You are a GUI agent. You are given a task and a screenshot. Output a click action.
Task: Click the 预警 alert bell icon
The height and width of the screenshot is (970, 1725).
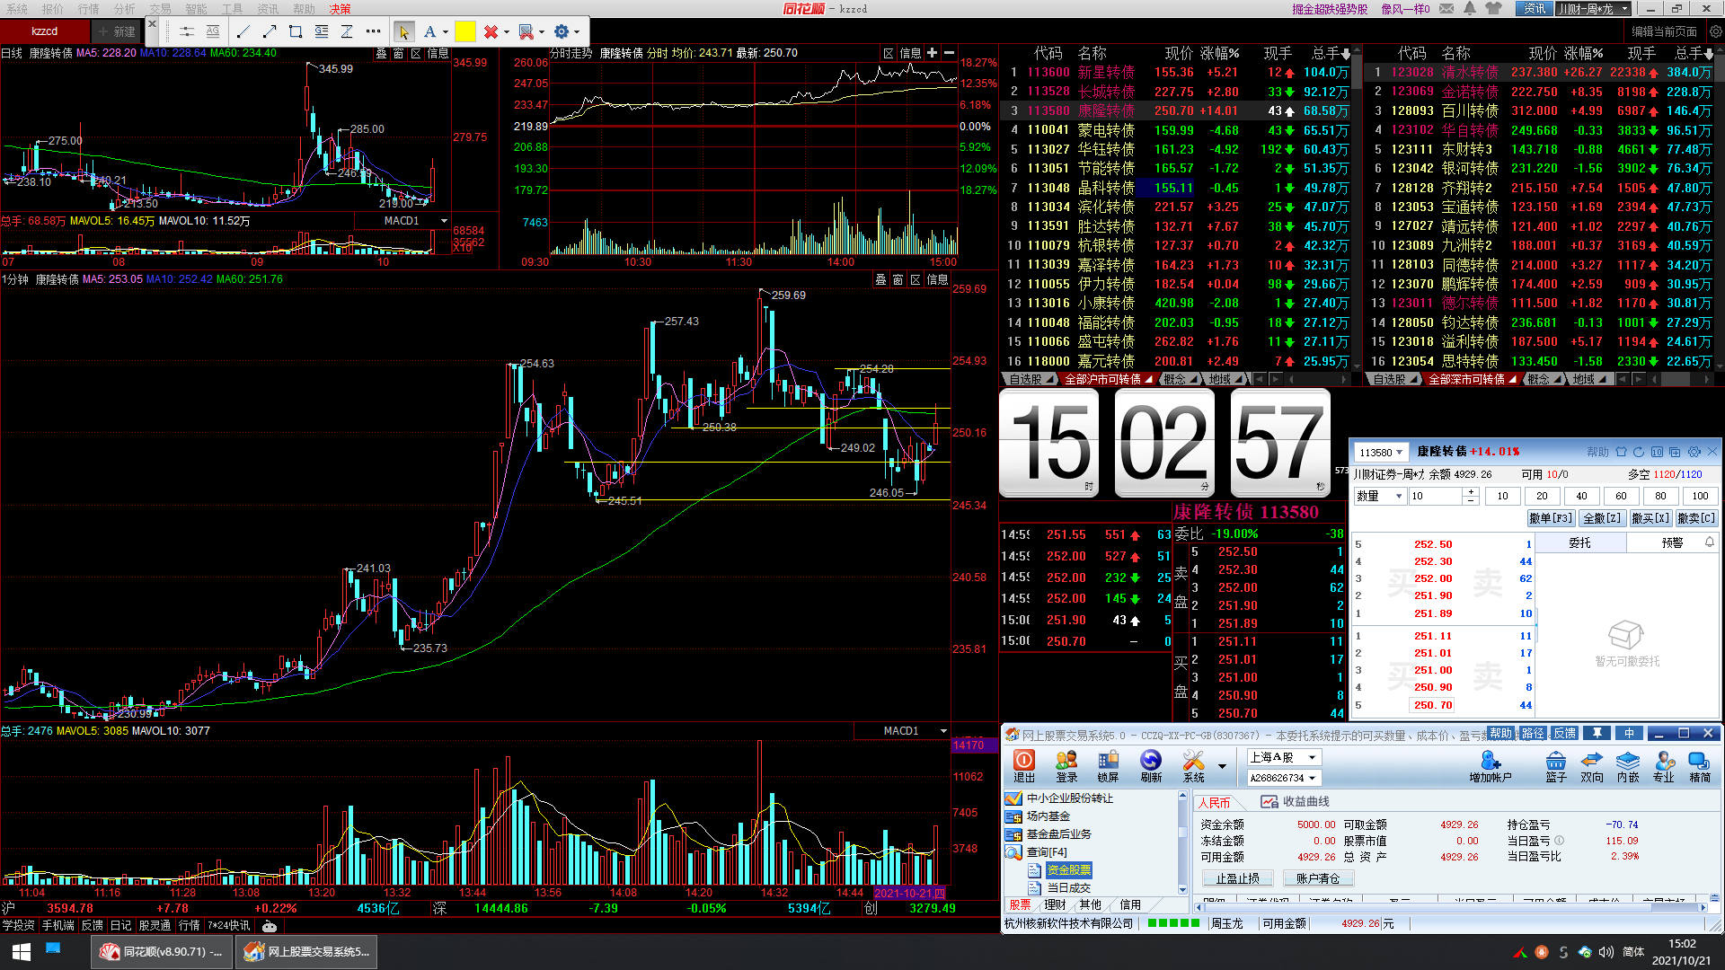pos(1710,542)
